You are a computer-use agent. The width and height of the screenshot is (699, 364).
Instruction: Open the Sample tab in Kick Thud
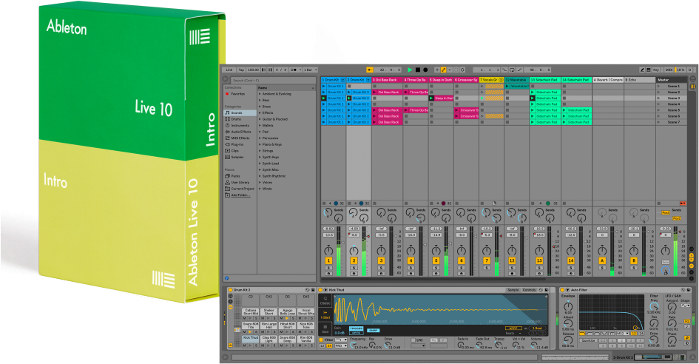coord(513,290)
